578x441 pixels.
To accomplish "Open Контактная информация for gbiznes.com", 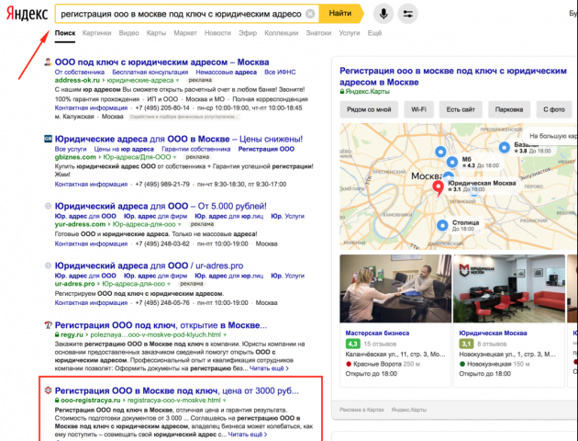I will 91,184.
